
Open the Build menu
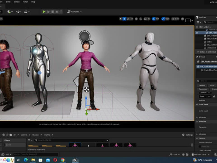click(x=8, y=2)
